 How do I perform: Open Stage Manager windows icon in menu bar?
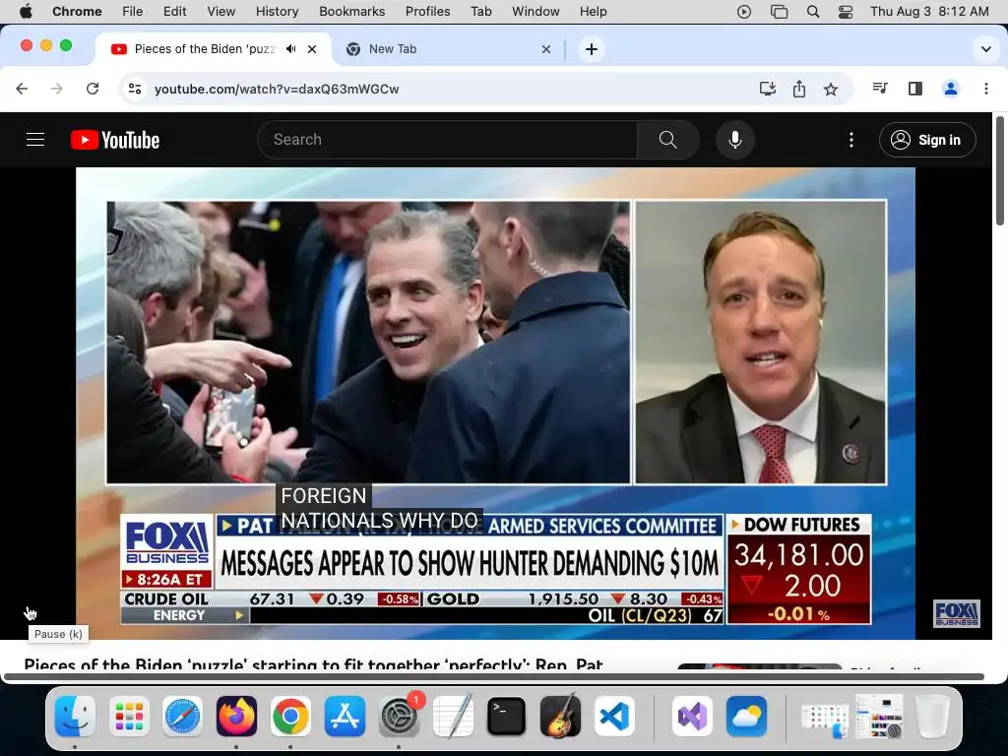pyautogui.click(x=779, y=12)
